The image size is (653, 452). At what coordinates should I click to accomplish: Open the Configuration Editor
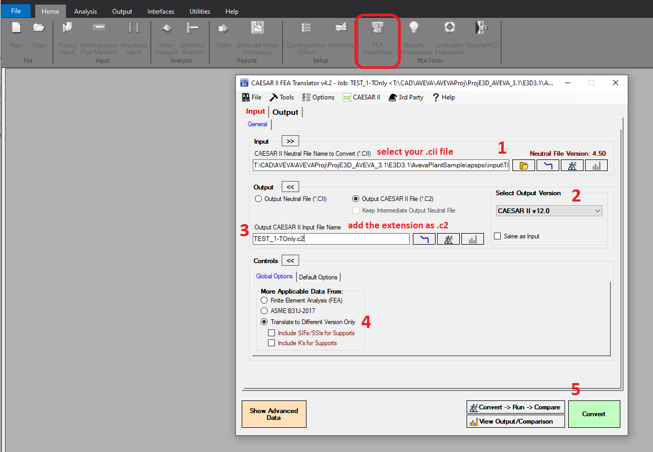pos(306,38)
